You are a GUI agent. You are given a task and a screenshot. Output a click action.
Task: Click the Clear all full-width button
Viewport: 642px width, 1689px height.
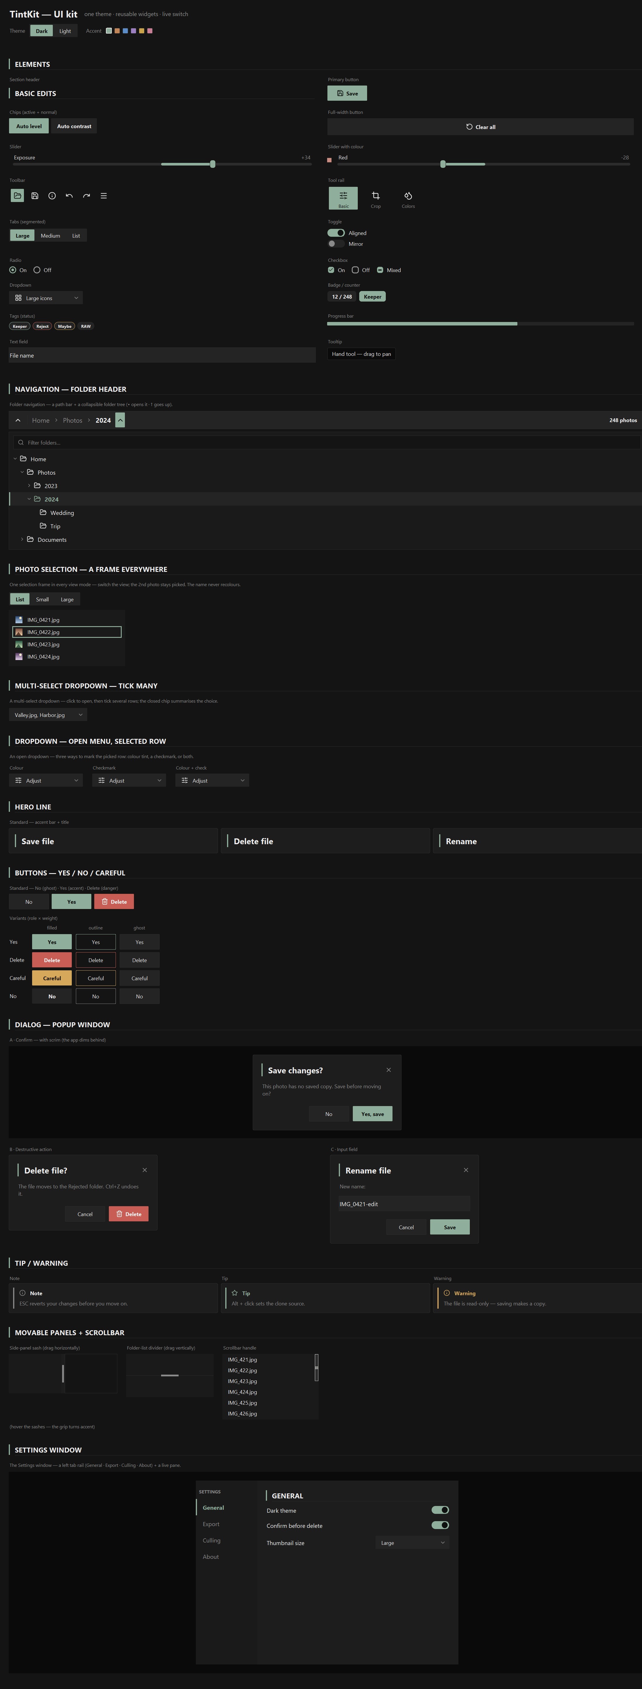[481, 127]
